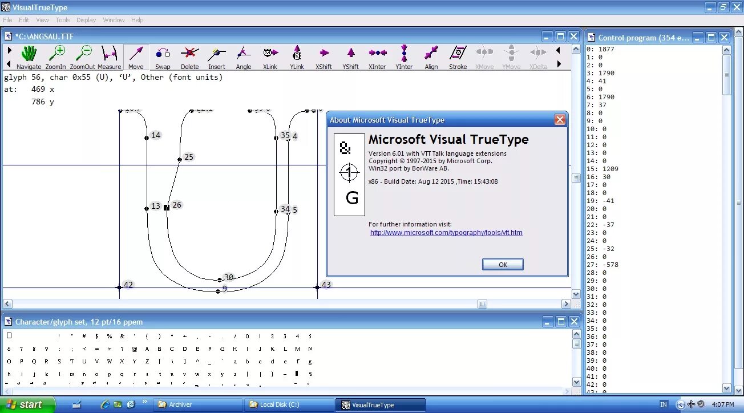Image resolution: width=744 pixels, height=413 pixels.
Task: Click the Control program vertical scrollbar thumb
Action: pos(726,75)
